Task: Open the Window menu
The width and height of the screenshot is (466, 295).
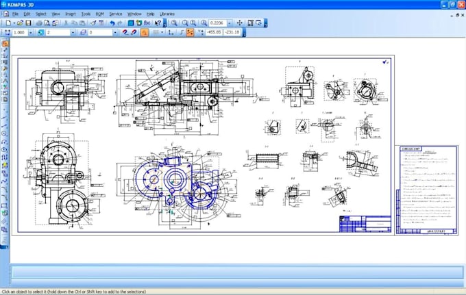Action: [x=134, y=14]
